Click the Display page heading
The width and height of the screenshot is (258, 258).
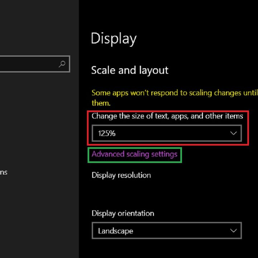pyautogui.click(x=114, y=39)
